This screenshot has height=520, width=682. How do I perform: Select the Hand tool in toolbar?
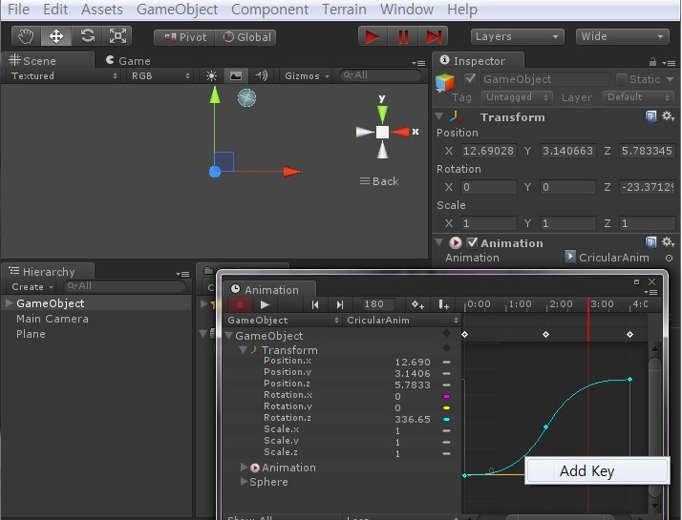point(26,36)
